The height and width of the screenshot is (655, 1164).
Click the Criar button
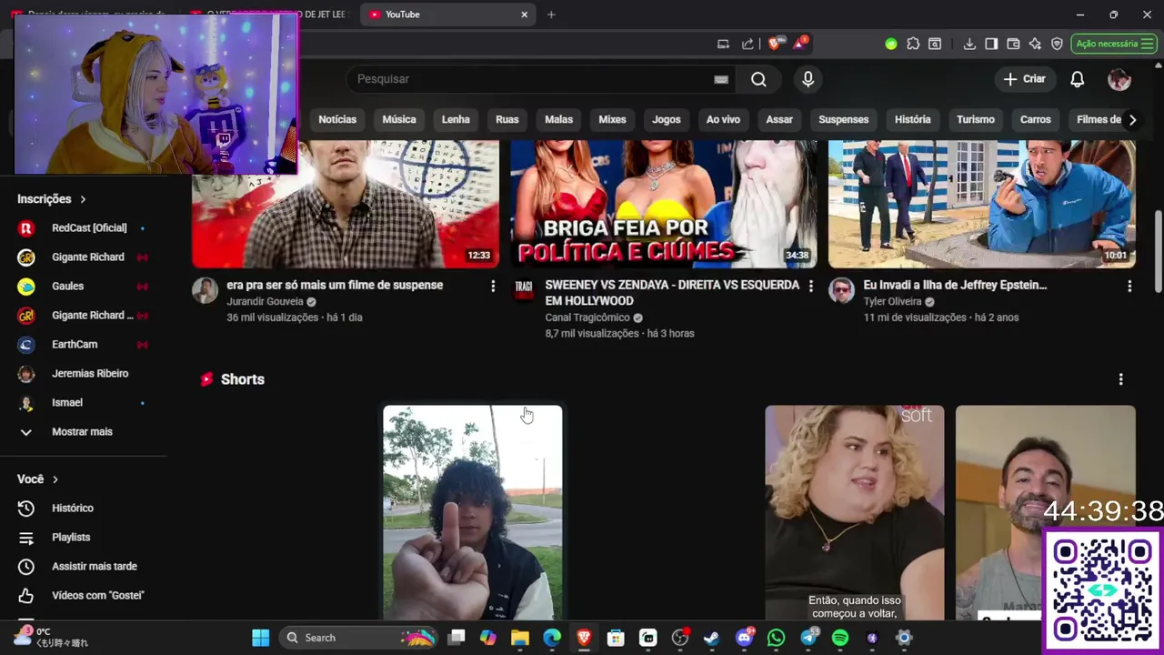click(1025, 79)
